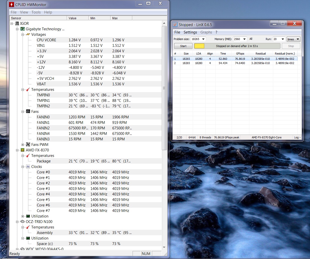Click the Fans PWM icon

tap(28, 145)
